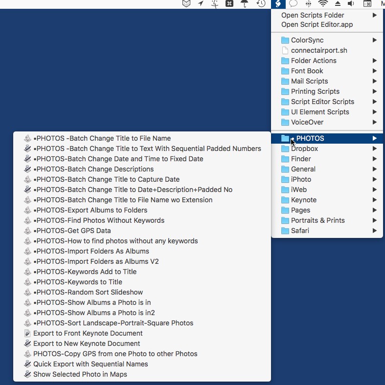Run Batch Change Title to Capture Date

pos(142,179)
